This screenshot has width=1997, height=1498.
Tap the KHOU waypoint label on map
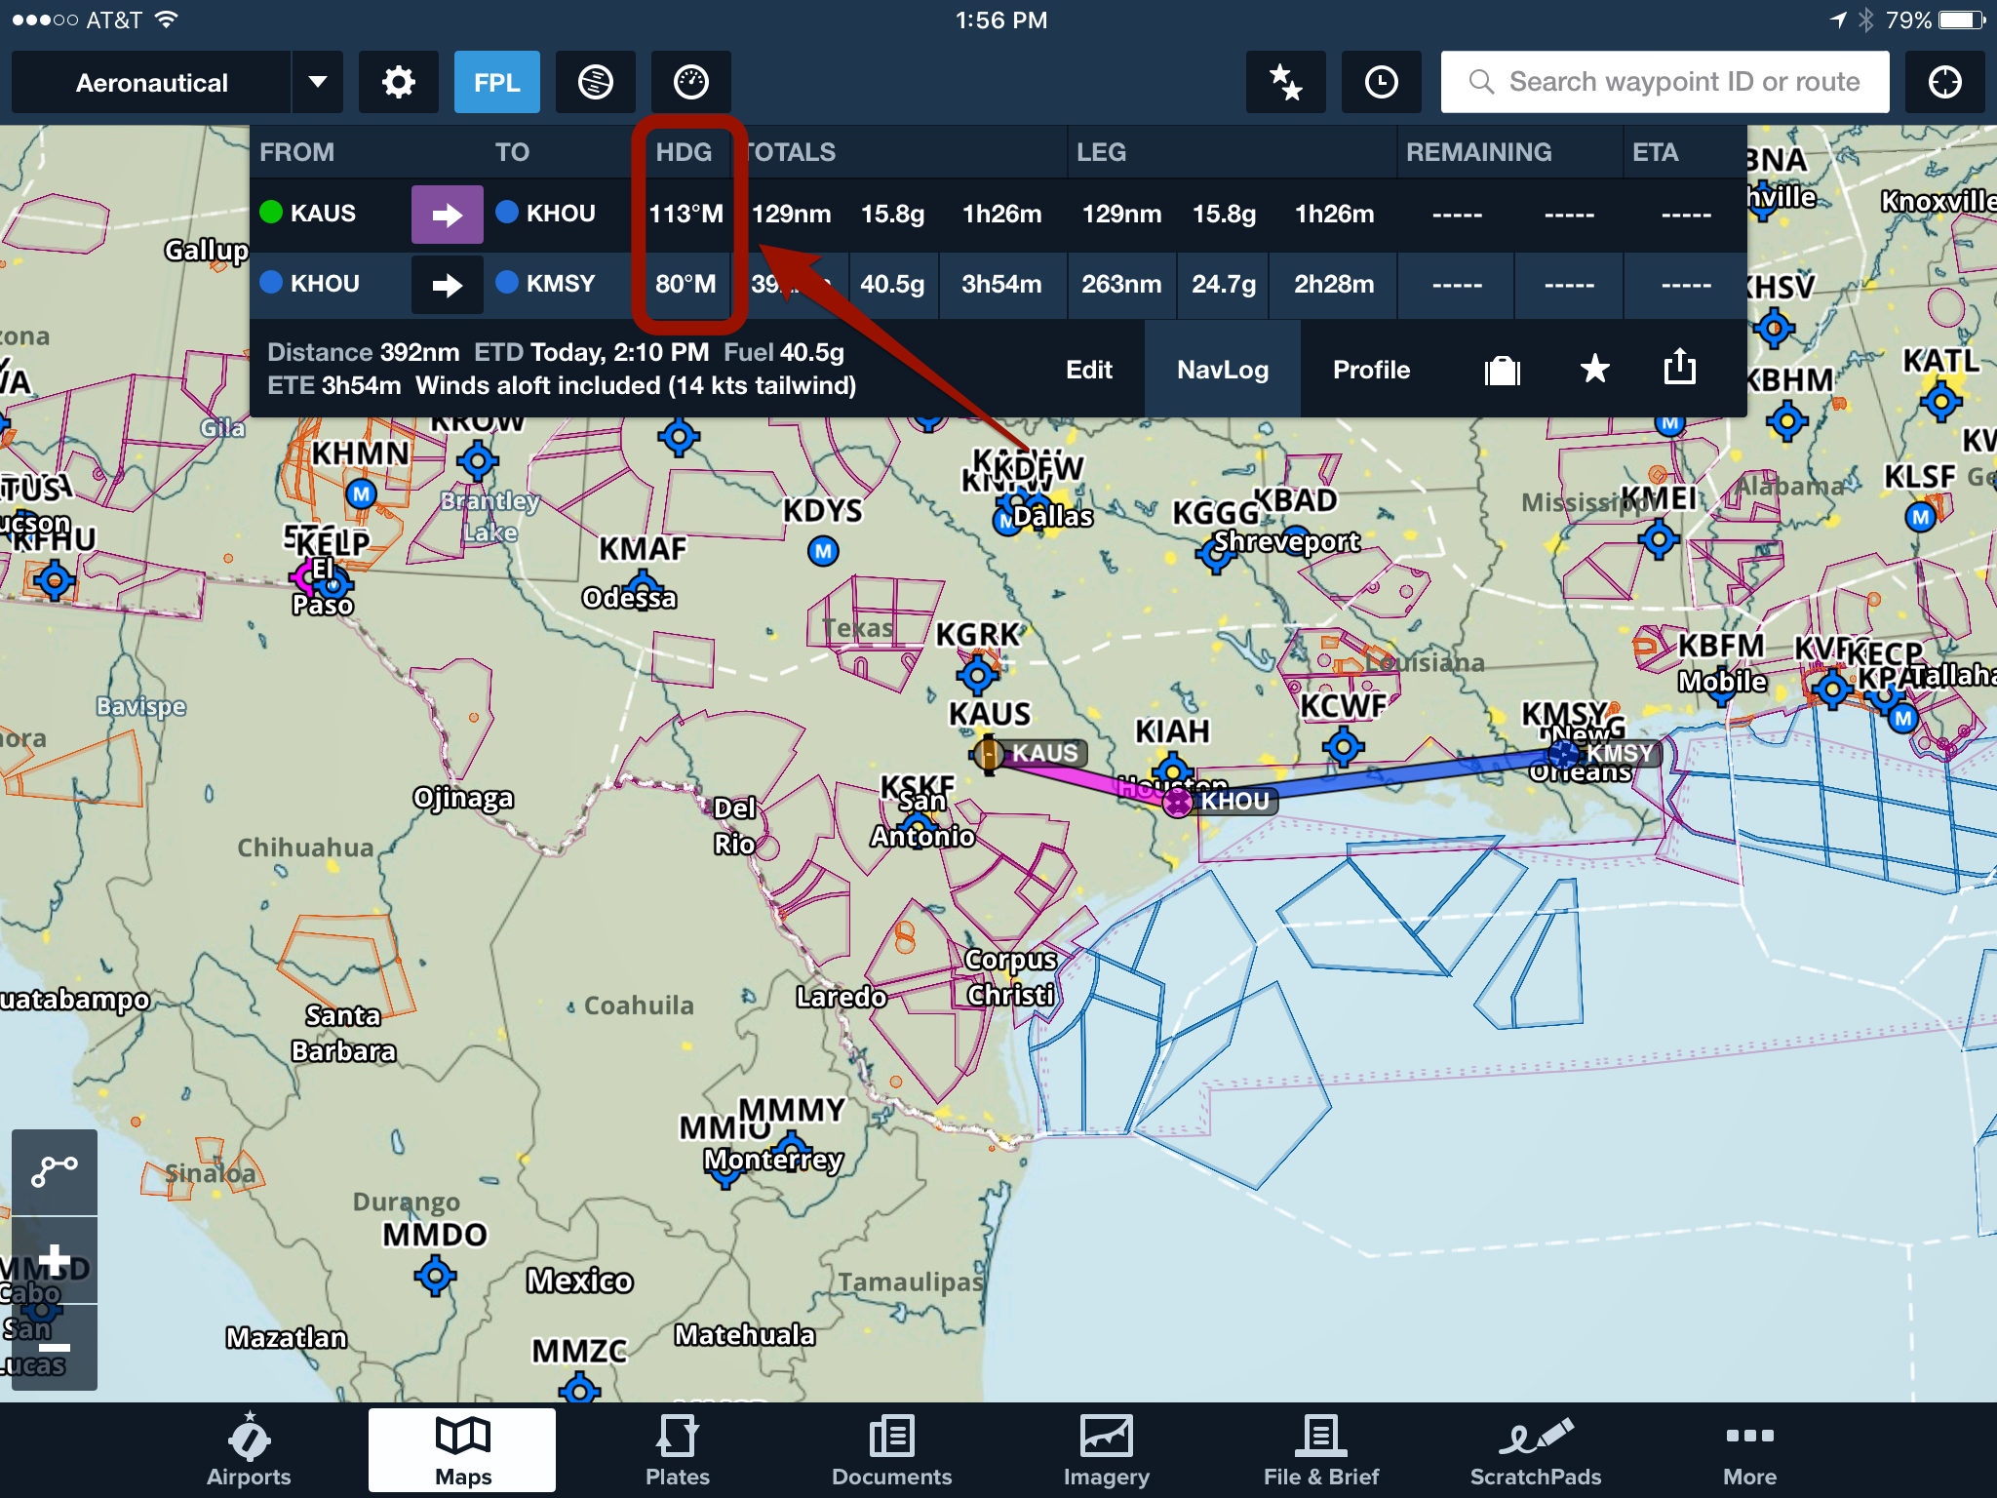(1234, 802)
